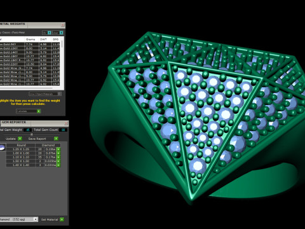Click the green Set Material arrow button
The width and height of the screenshot is (305, 229).
pos(62,219)
